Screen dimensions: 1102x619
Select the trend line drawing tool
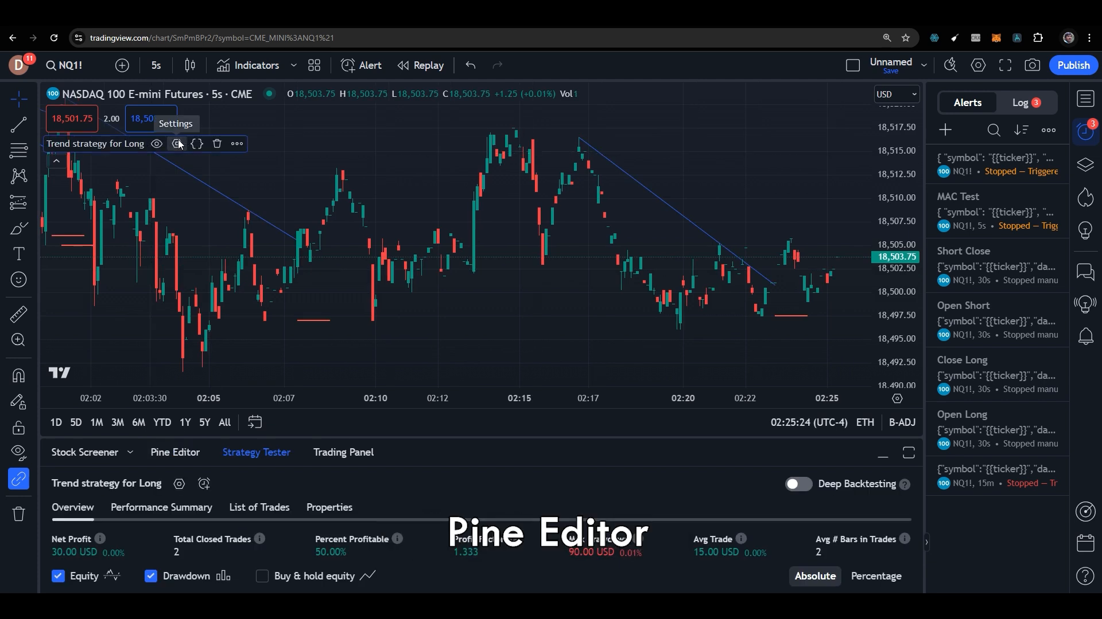pos(19,125)
